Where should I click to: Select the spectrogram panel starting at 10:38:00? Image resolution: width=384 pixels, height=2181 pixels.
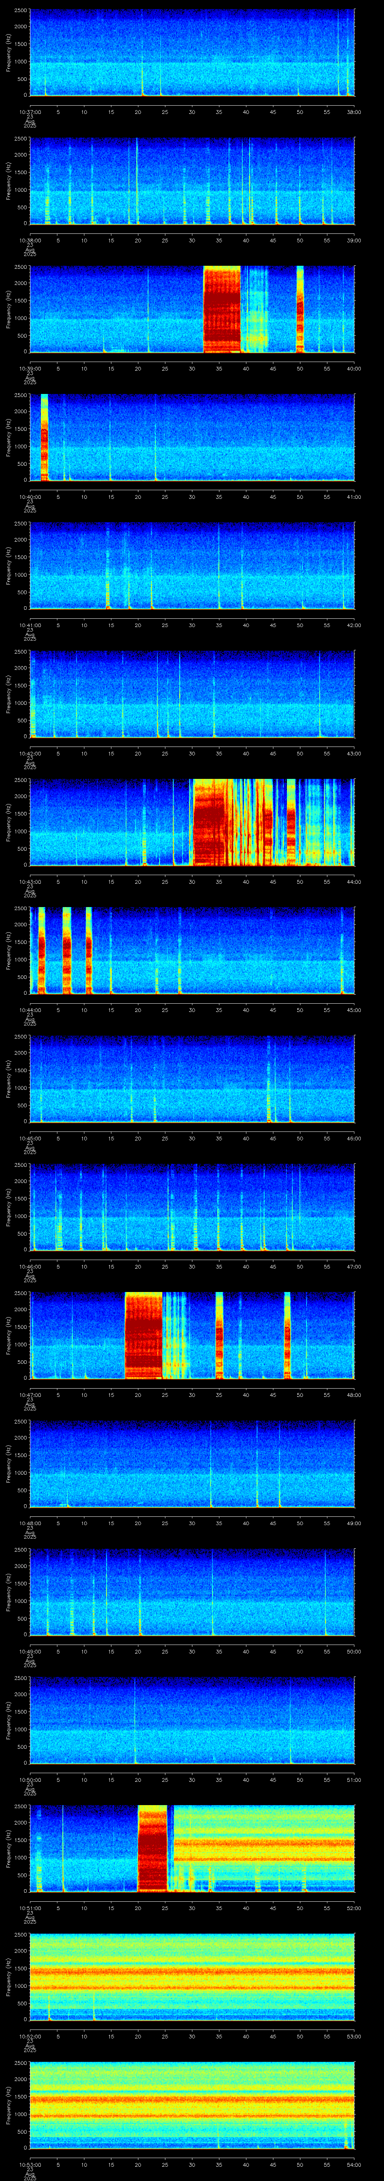[x=192, y=181]
